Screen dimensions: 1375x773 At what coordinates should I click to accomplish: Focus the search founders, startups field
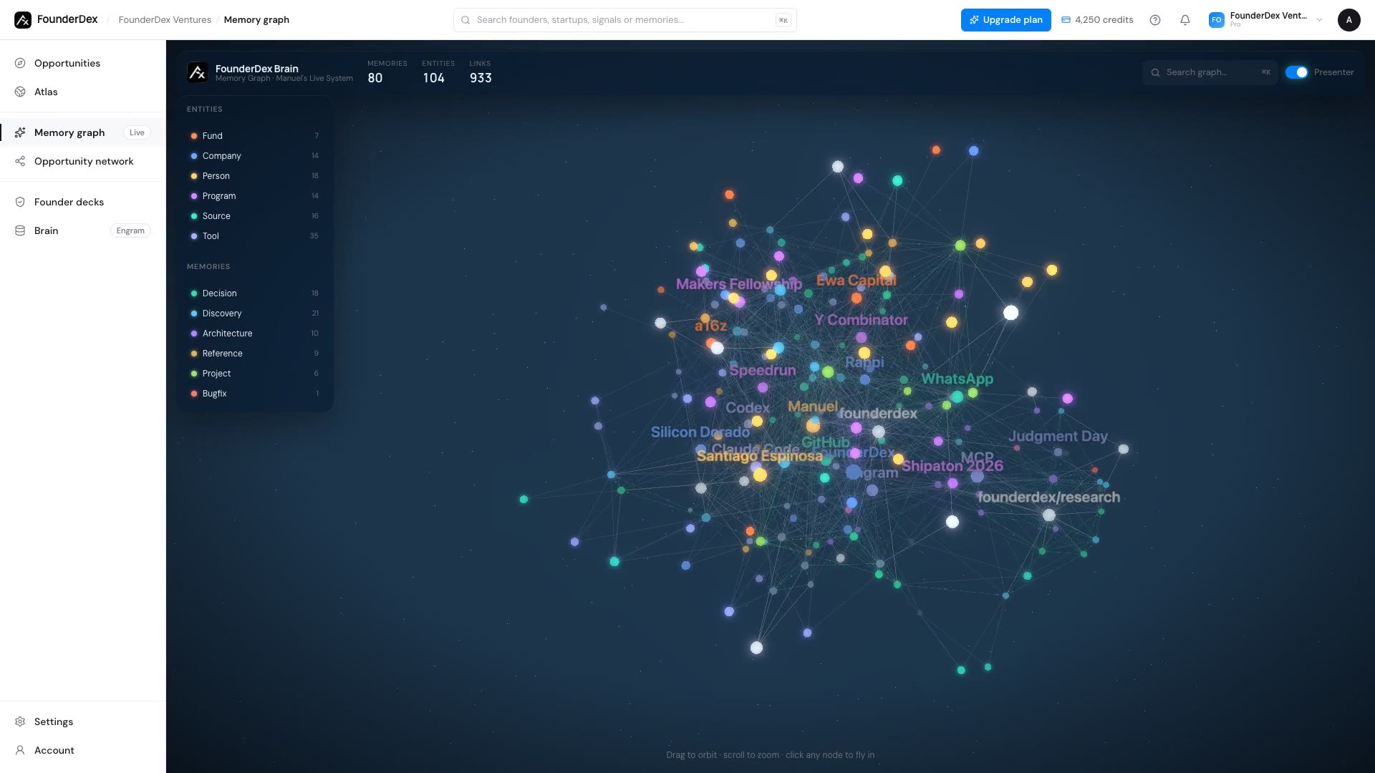pyautogui.click(x=624, y=20)
